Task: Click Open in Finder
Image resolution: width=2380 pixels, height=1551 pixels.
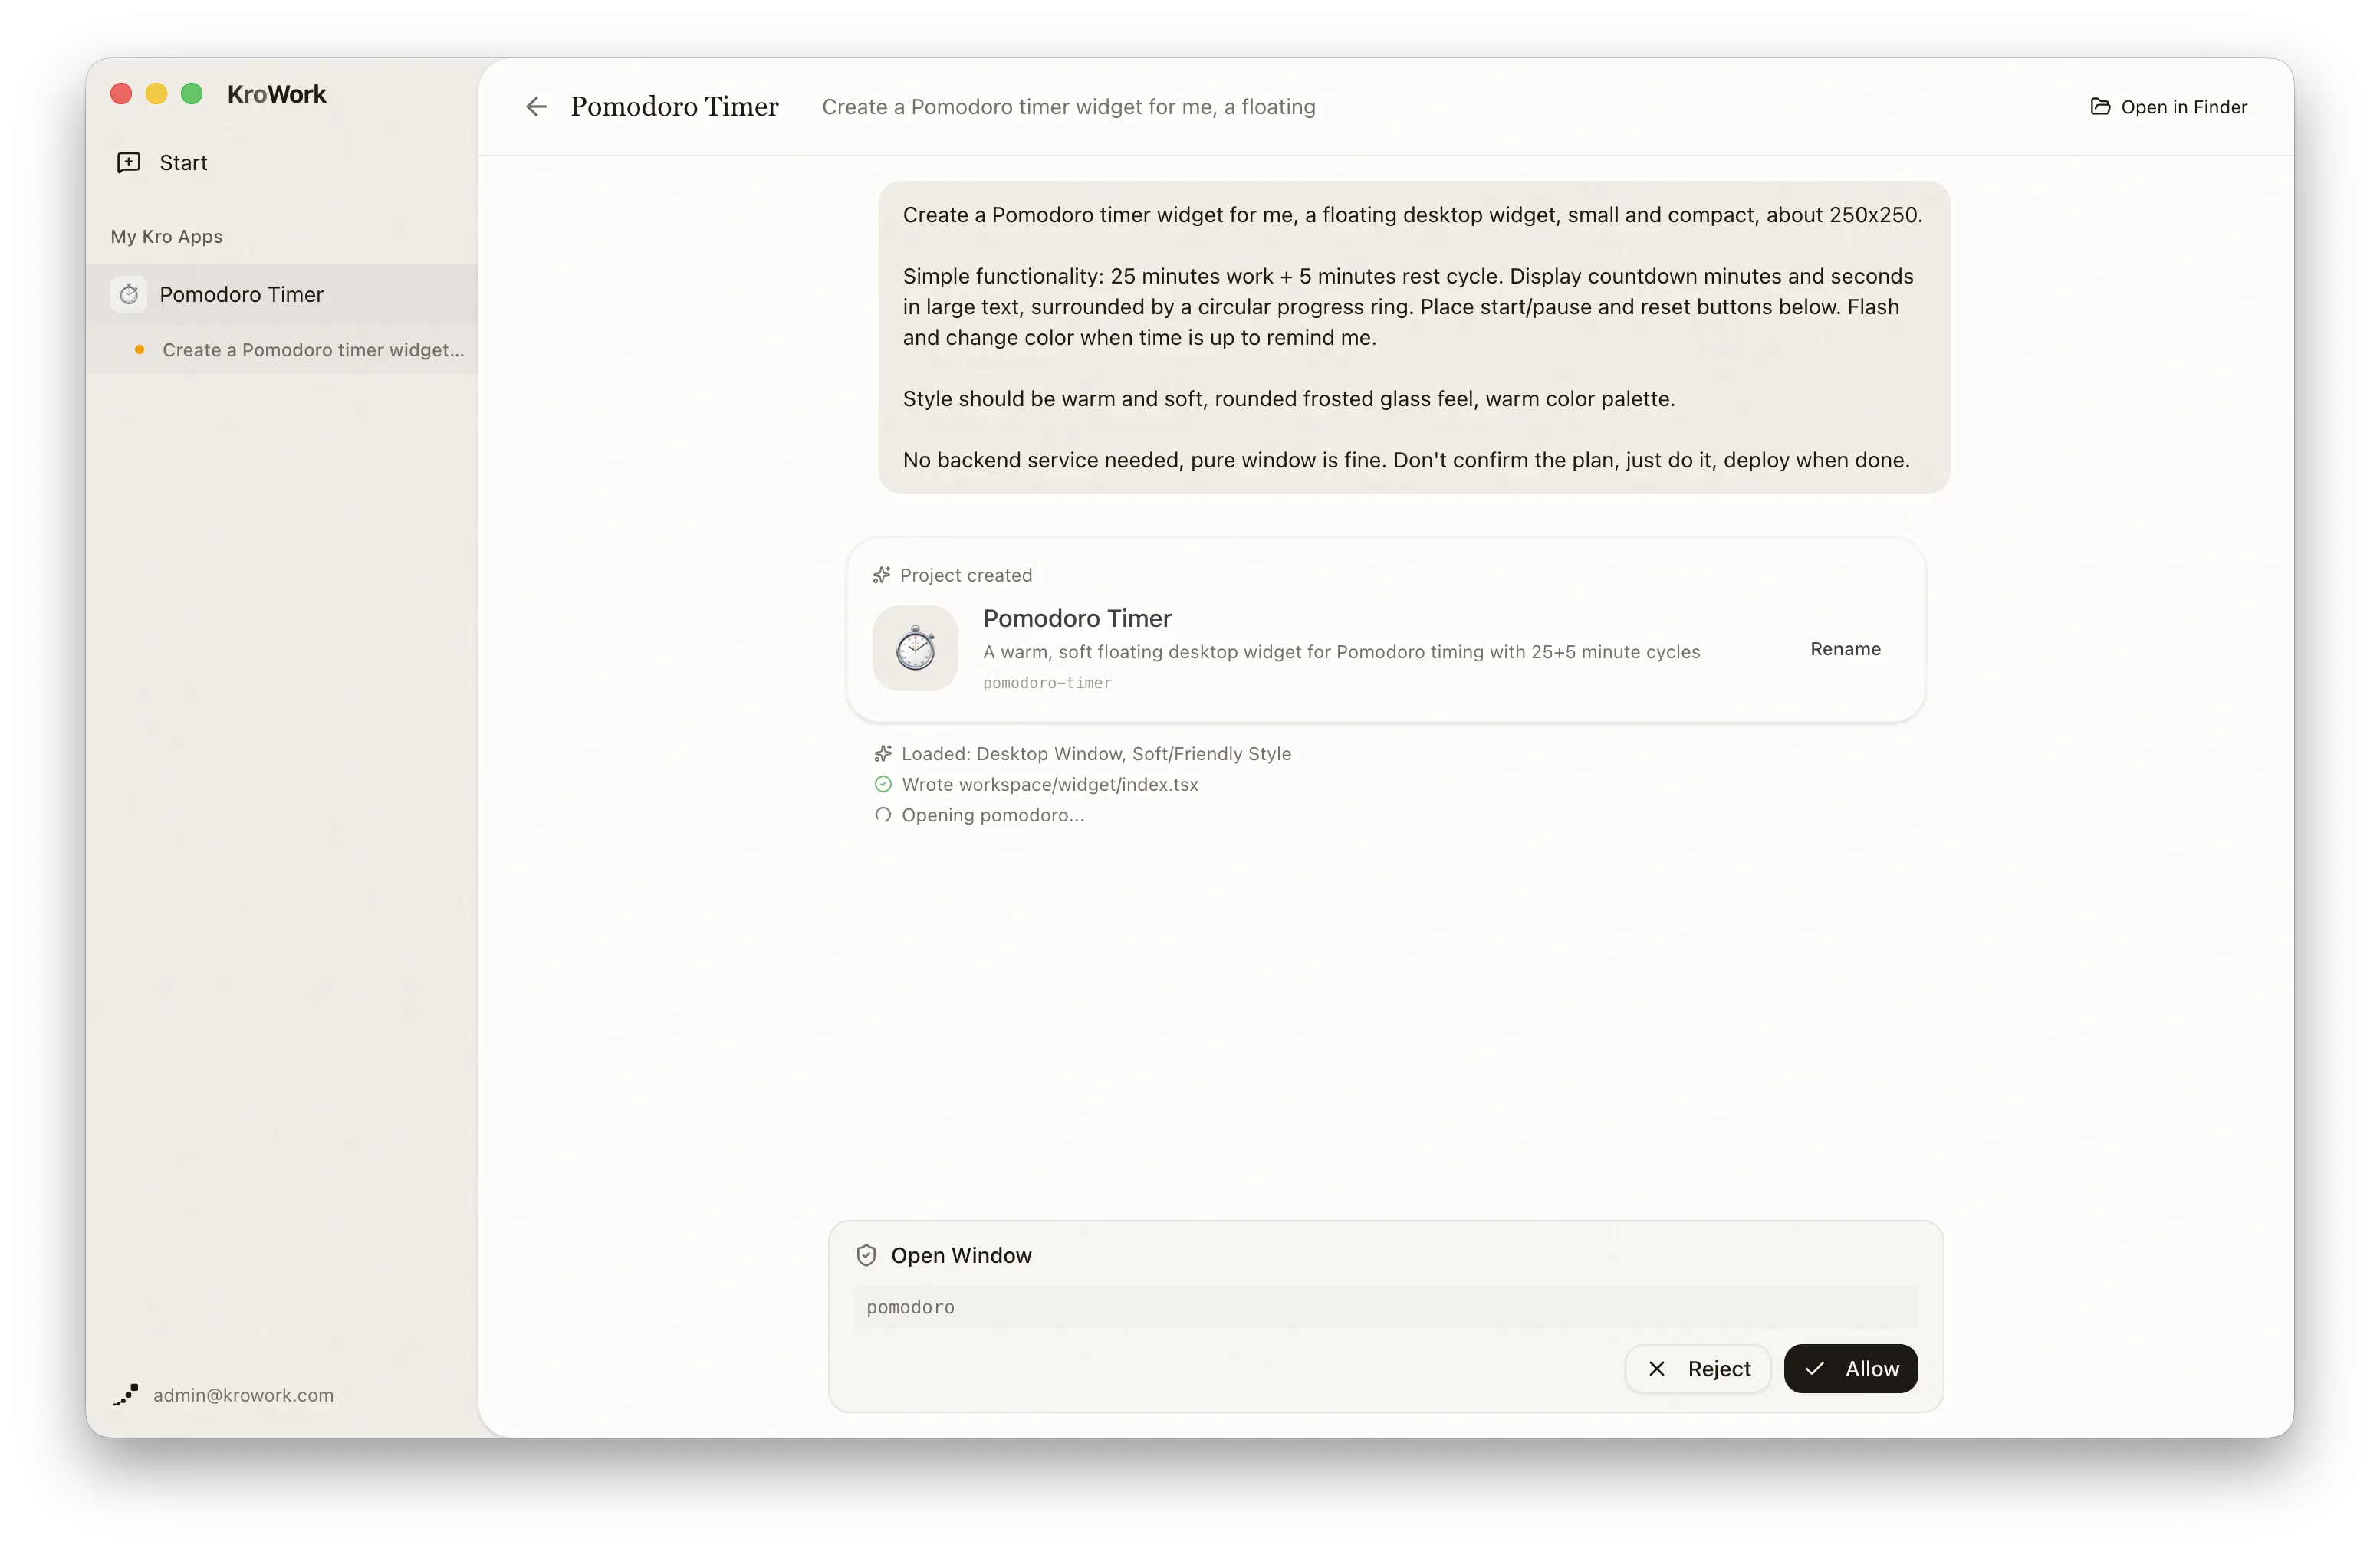Action: tap(2168, 107)
